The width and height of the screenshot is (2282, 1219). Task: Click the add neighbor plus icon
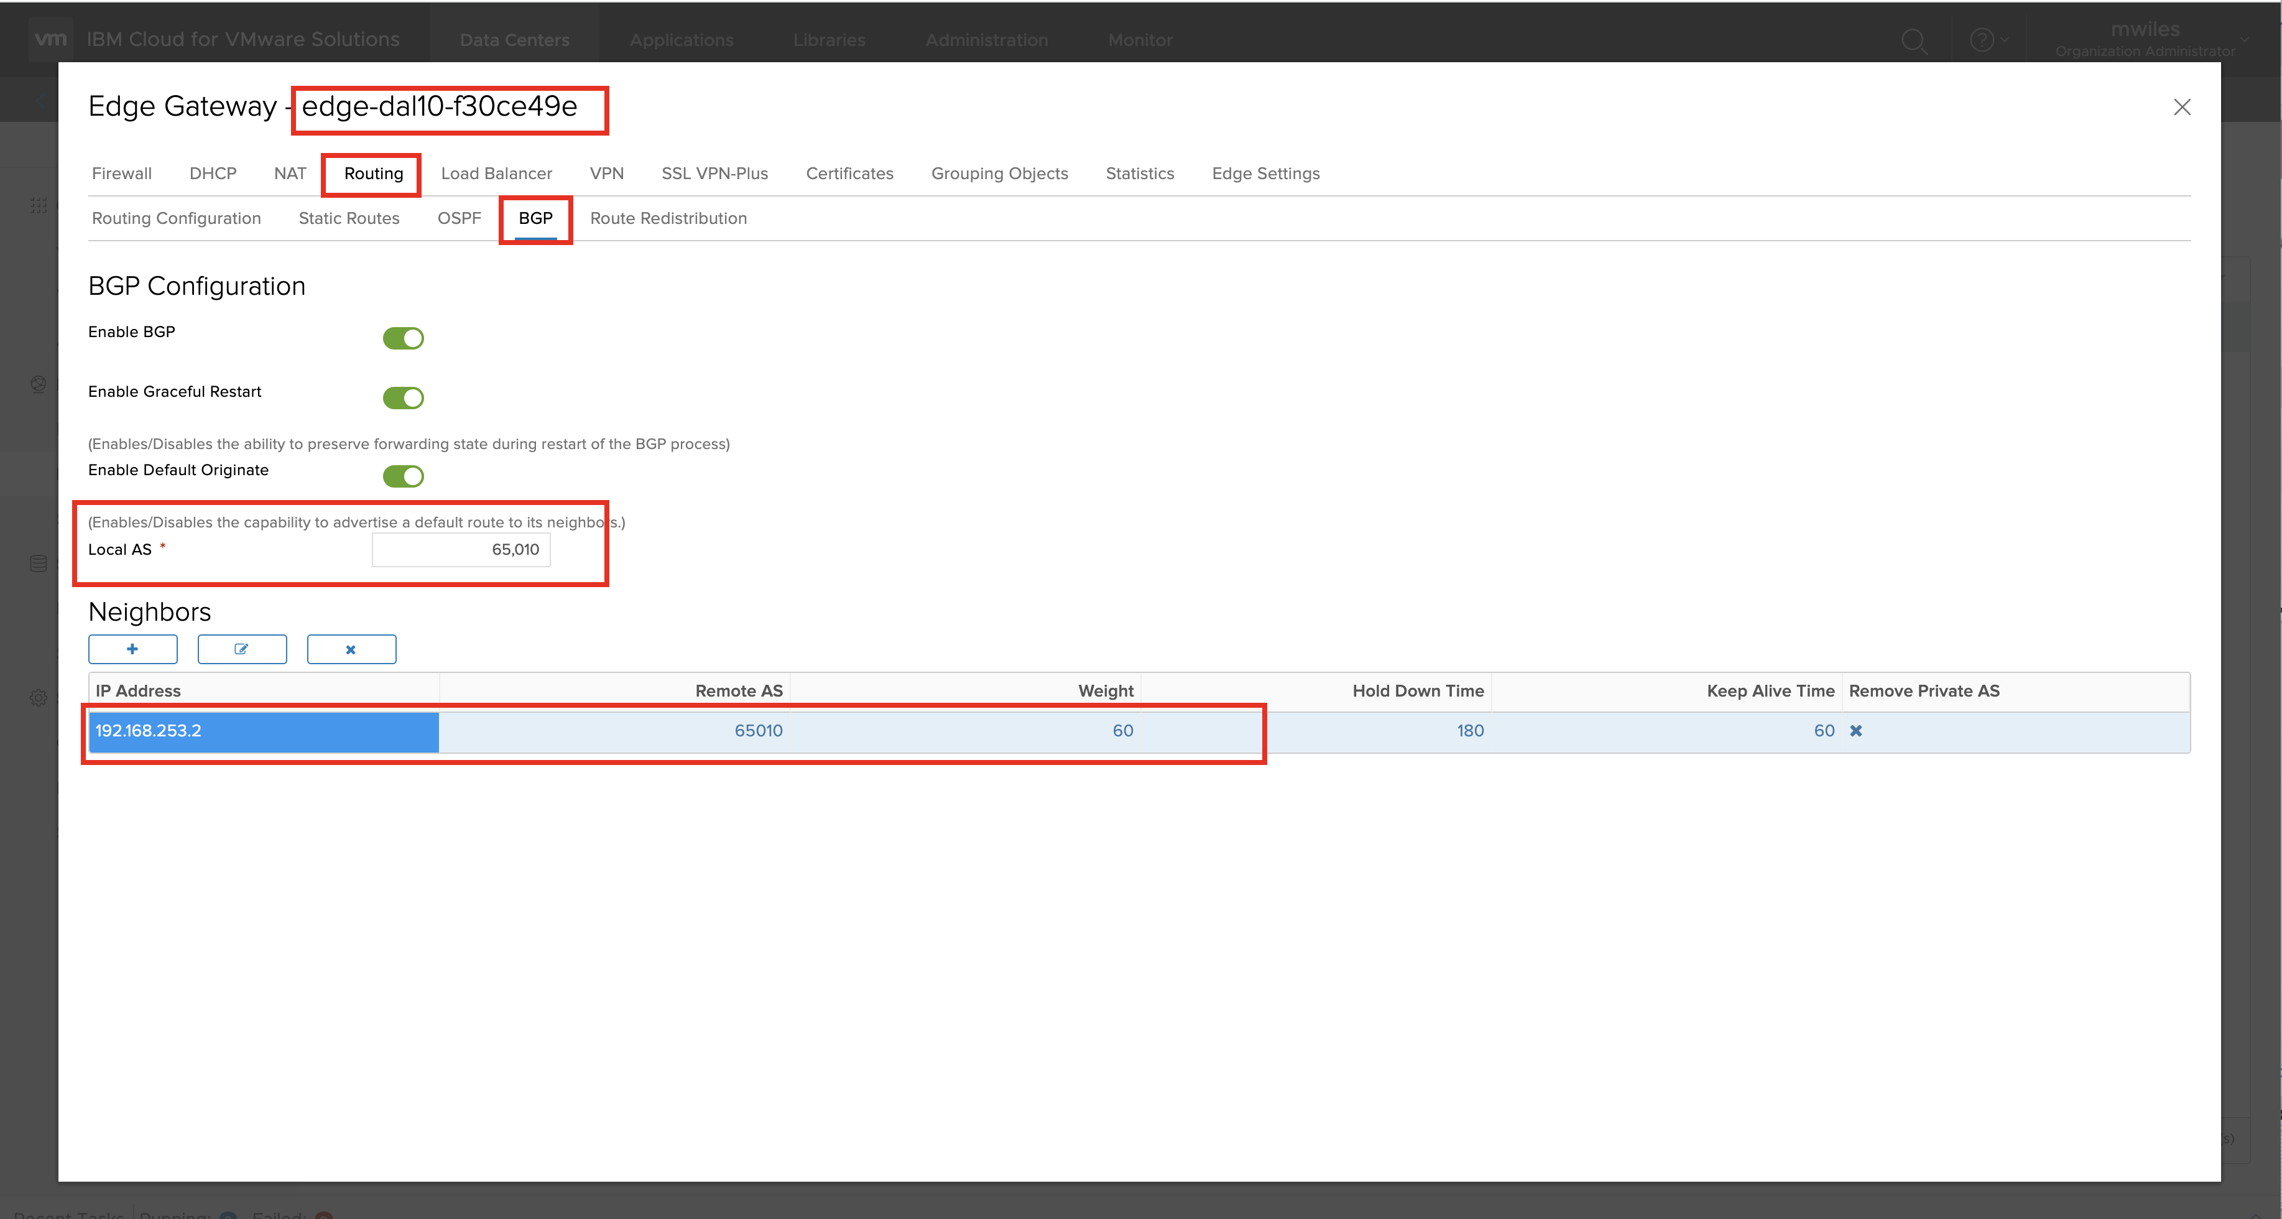(133, 649)
